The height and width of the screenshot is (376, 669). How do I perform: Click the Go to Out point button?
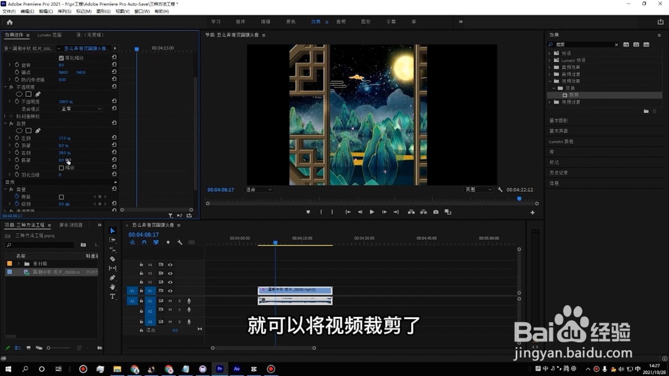396,212
